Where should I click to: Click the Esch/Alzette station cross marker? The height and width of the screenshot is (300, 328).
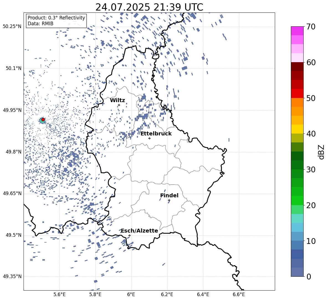129,235
